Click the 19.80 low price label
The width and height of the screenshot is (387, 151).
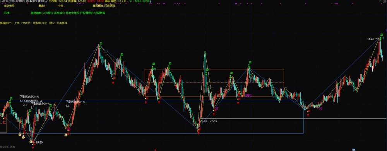tap(39, 143)
